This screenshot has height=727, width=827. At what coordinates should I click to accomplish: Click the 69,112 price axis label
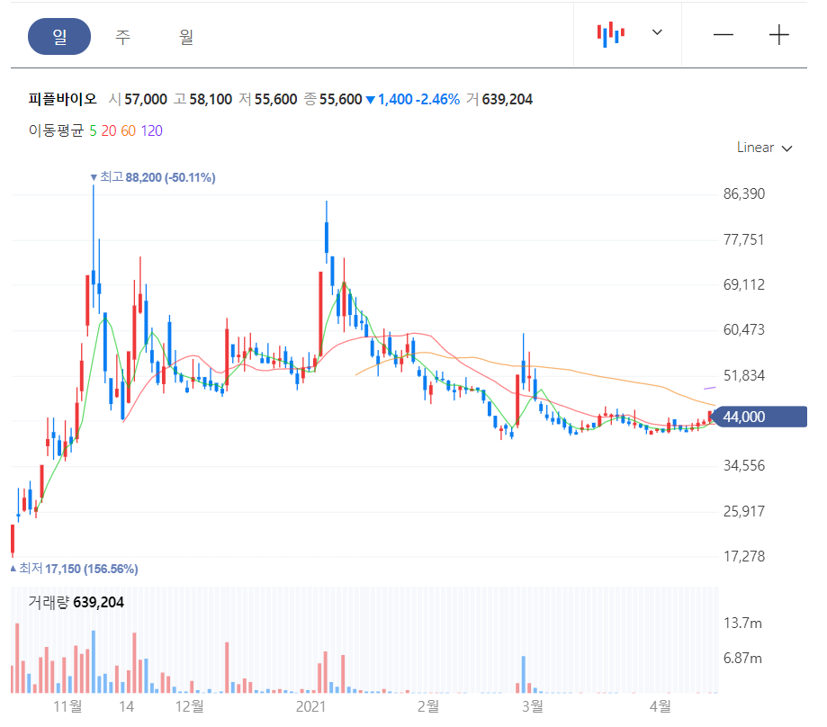tap(743, 284)
